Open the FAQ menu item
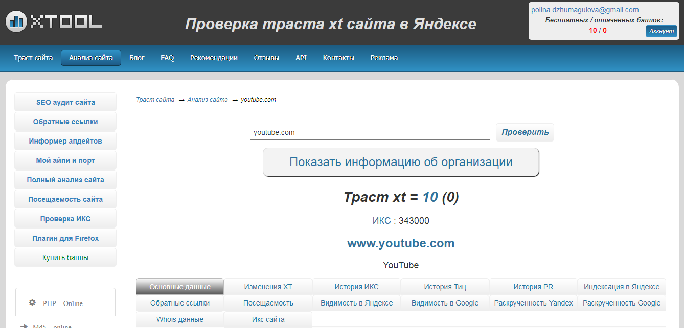684x328 pixels. 167,58
